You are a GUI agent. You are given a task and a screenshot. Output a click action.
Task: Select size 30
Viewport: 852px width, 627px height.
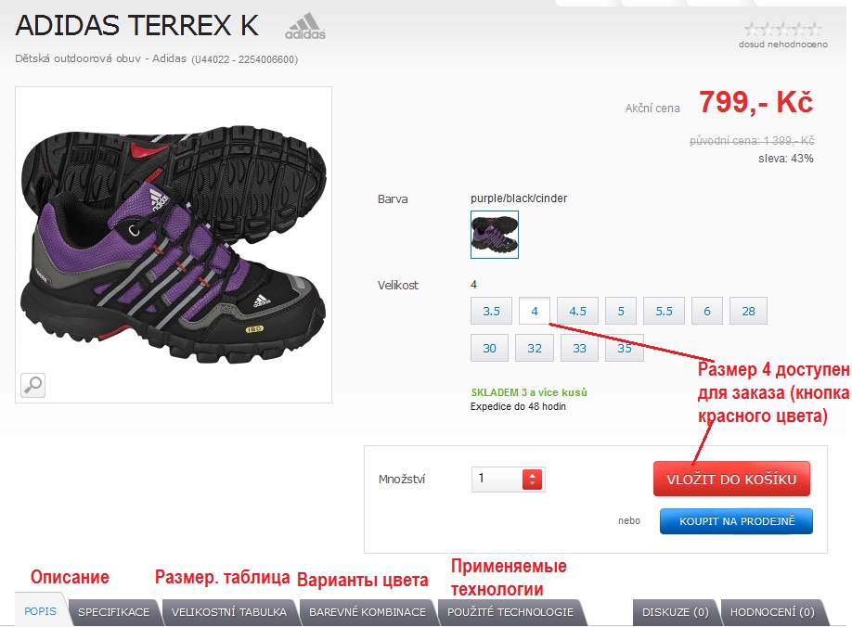tap(489, 348)
